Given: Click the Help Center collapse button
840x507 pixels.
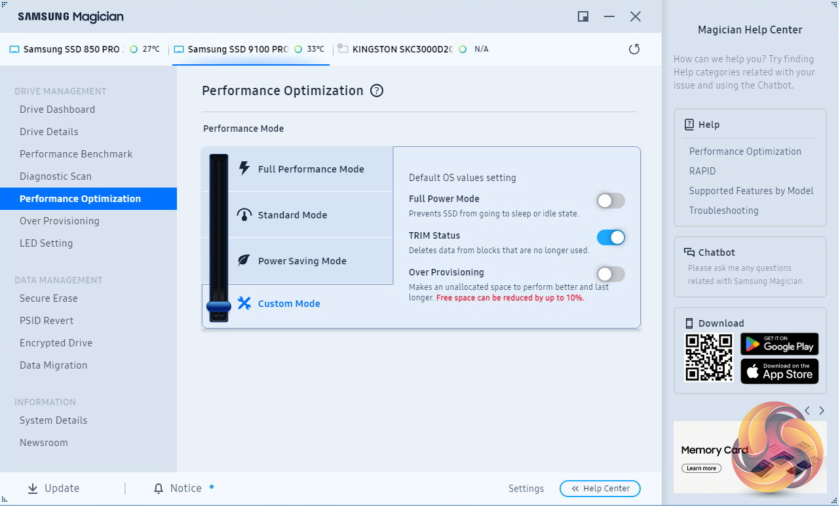Looking at the screenshot, I should point(600,489).
